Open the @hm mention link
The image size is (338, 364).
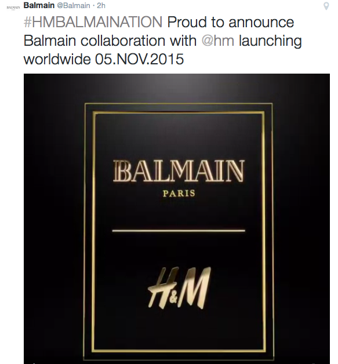point(218,41)
